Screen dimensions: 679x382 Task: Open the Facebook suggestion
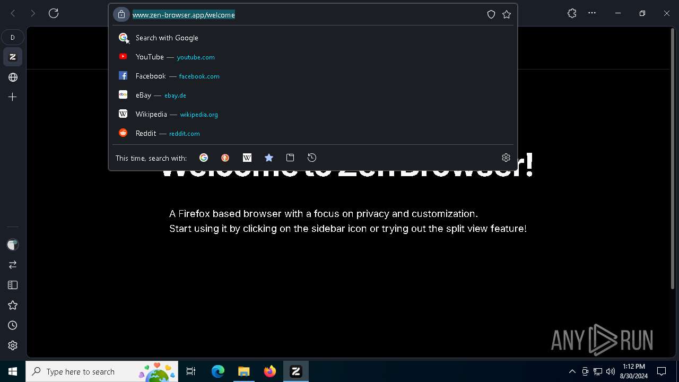313,76
